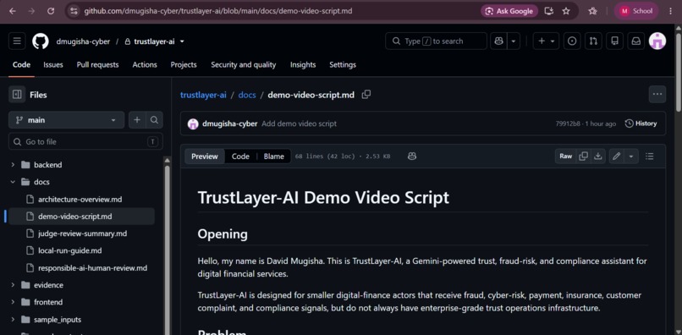The image size is (682, 335).
Task: Open the main branch selector dropdown
Action: pos(66,120)
